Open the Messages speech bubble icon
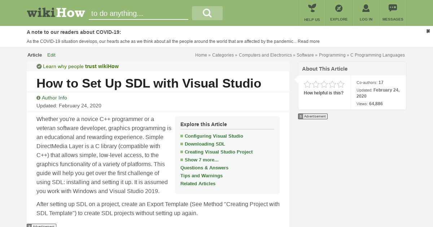This screenshot has height=227, width=433. [x=393, y=8]
